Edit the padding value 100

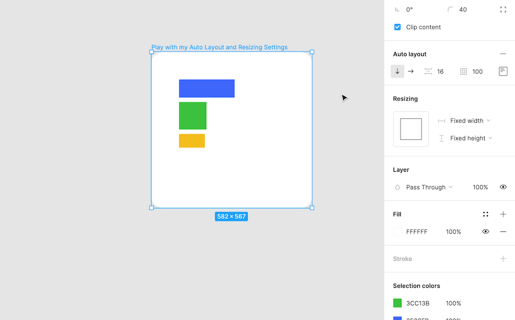click(x=477, y=72)
